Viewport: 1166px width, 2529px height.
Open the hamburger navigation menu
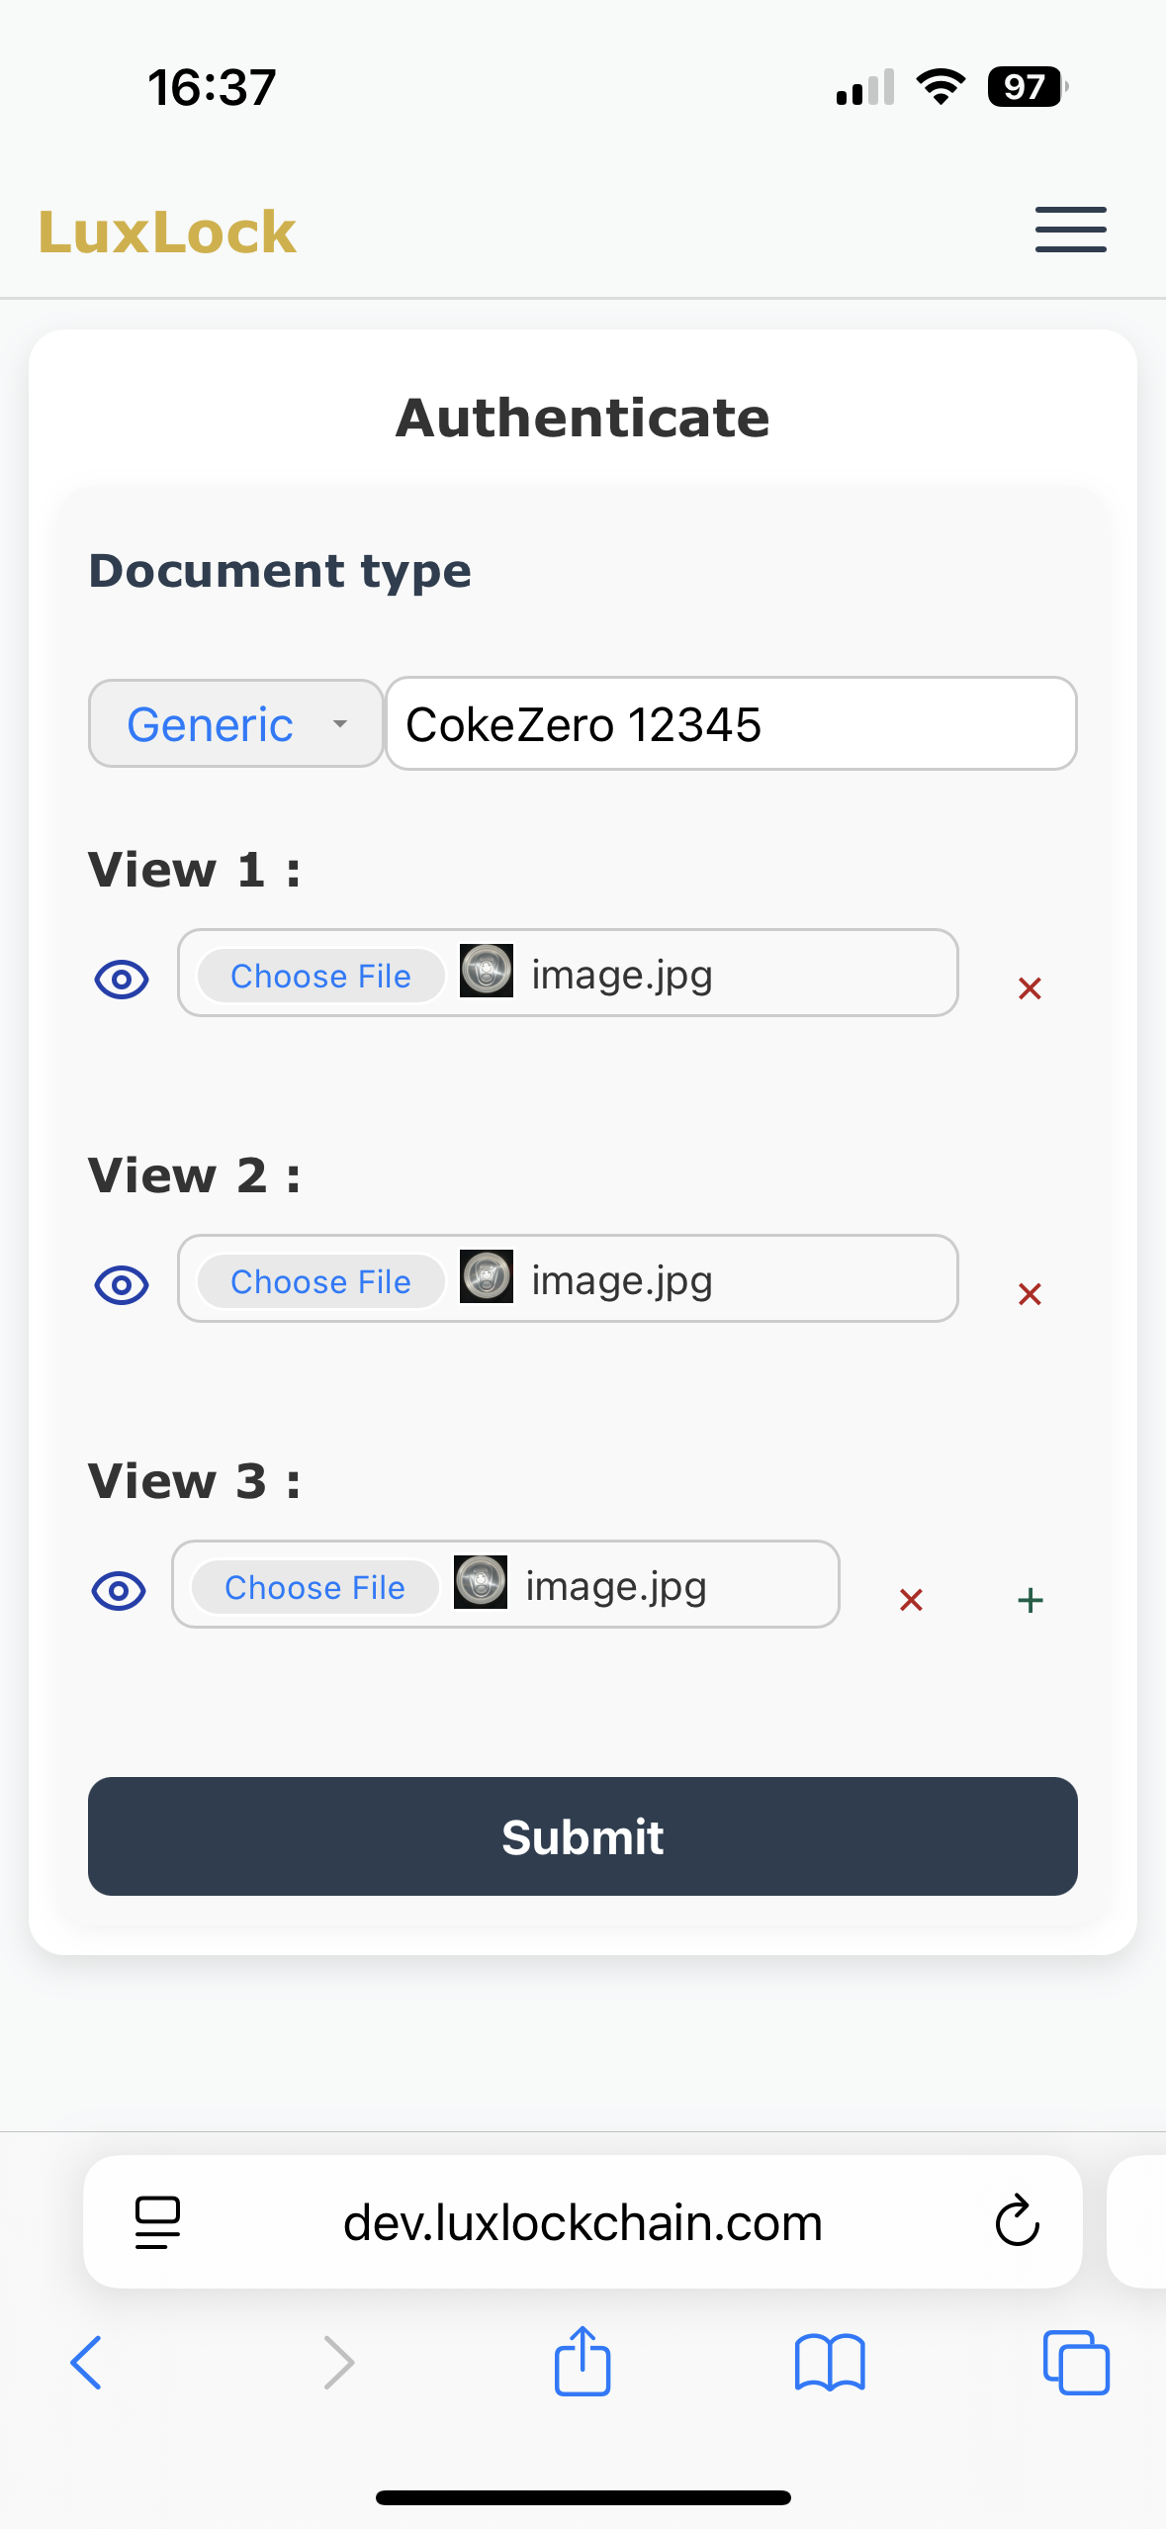coord(1070,231)
